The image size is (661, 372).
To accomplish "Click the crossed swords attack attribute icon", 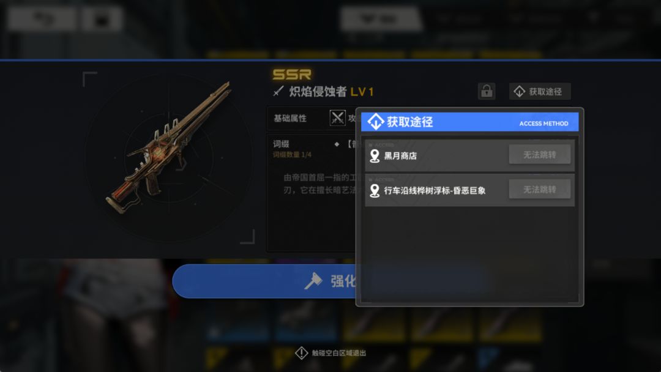I will [x=337, y=118].
